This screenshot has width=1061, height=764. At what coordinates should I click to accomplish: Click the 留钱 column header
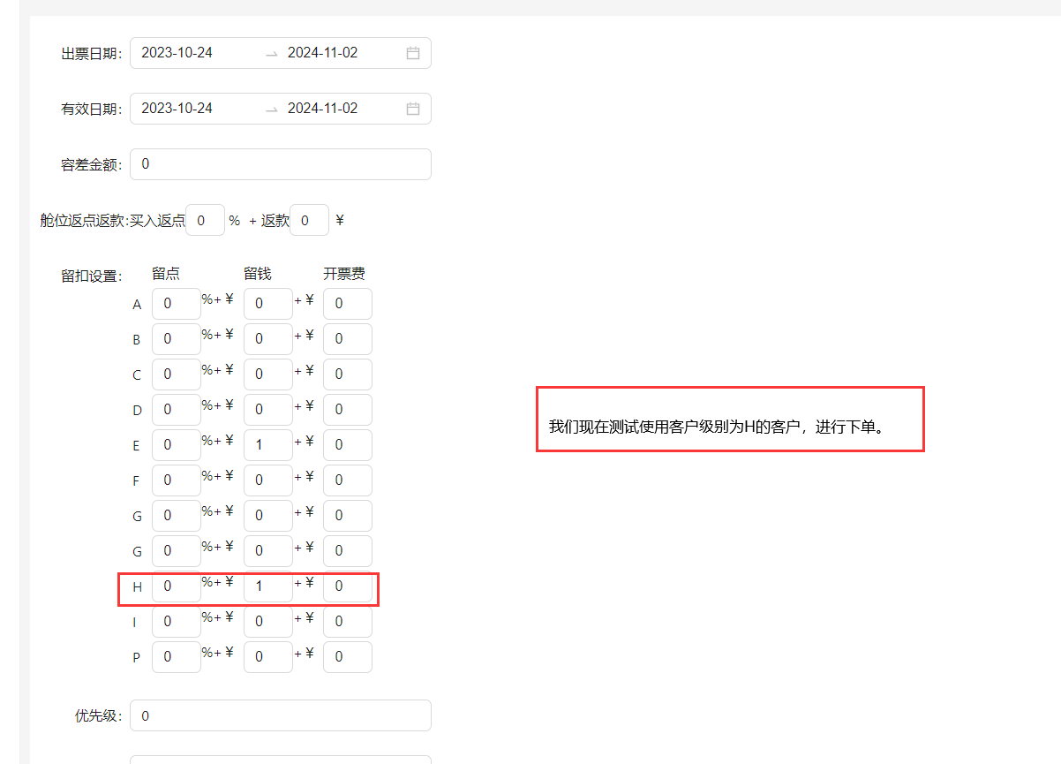[258, 274]
